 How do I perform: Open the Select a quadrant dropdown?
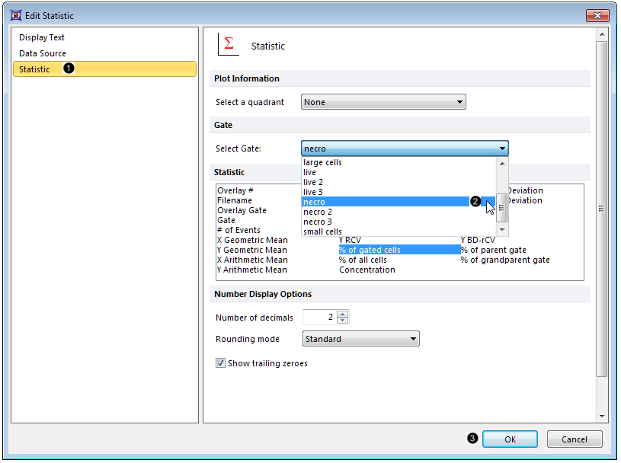[x=383, y=102]
